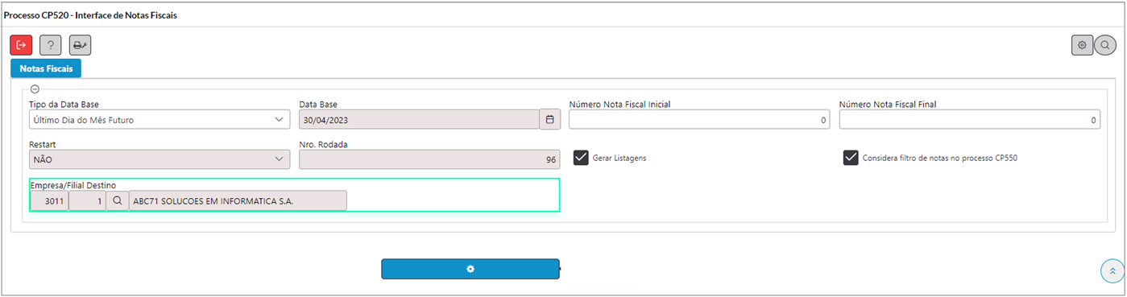The image size is (1127, 297).
Task: Click the red exit icon
Action: point(21,45)
